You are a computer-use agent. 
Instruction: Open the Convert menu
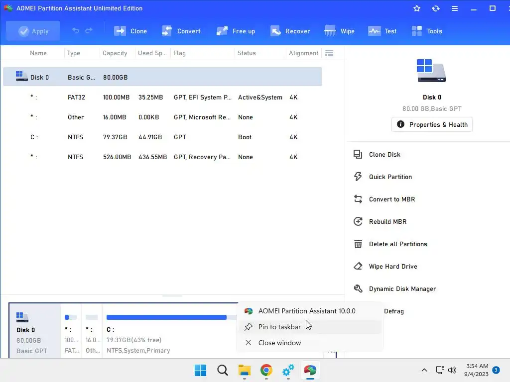pos(181,31)
